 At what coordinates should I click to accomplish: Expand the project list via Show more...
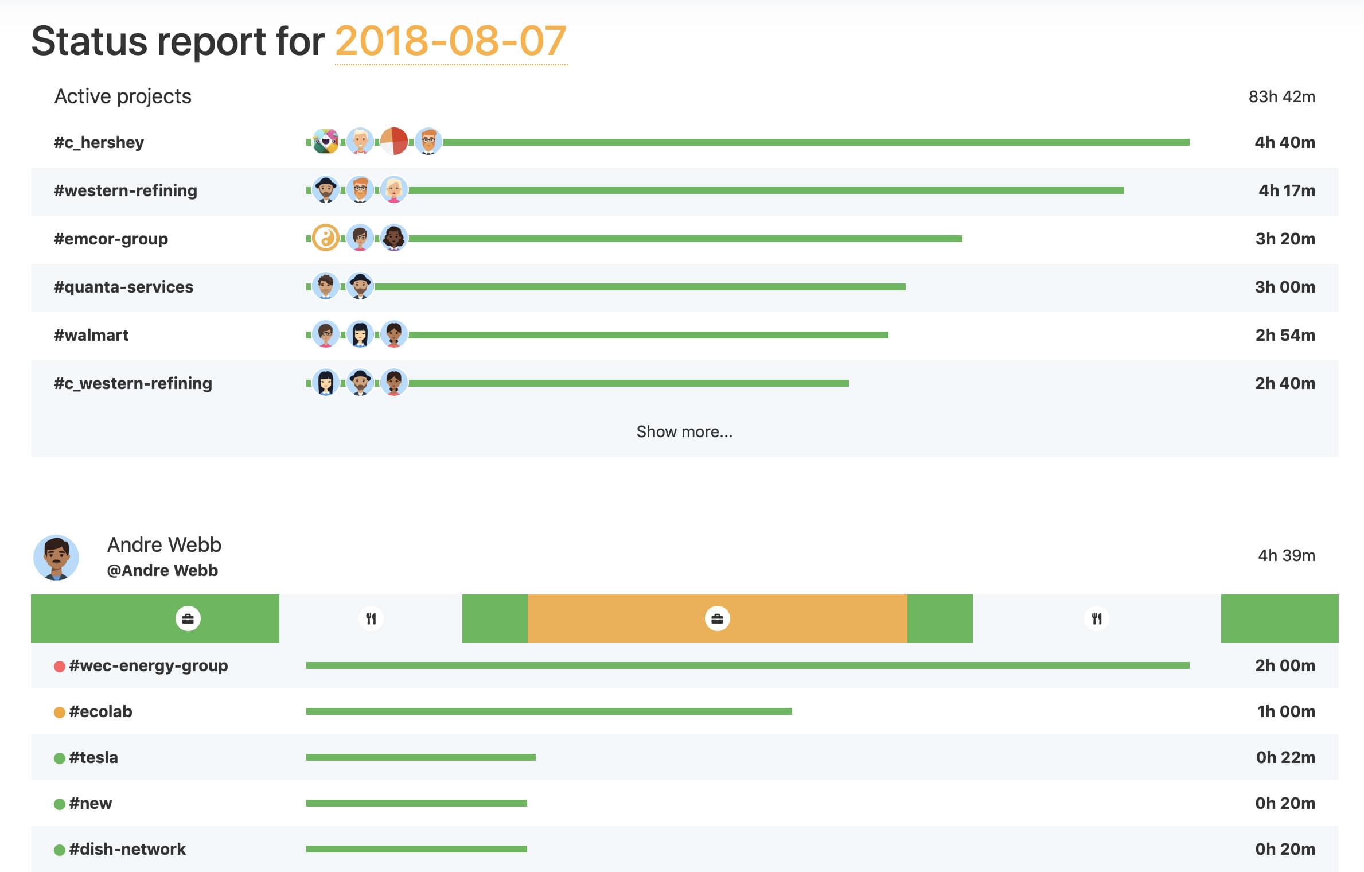685,431
